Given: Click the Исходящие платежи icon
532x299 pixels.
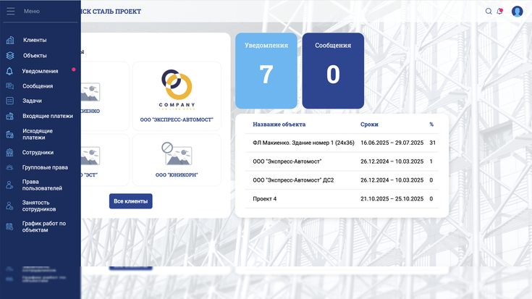Looking at the screenshot, I should pyautogui.click(x=10, y=135).
